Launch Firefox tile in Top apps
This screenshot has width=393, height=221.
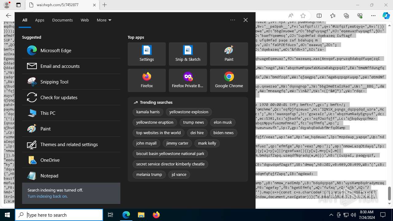[147, 80]
